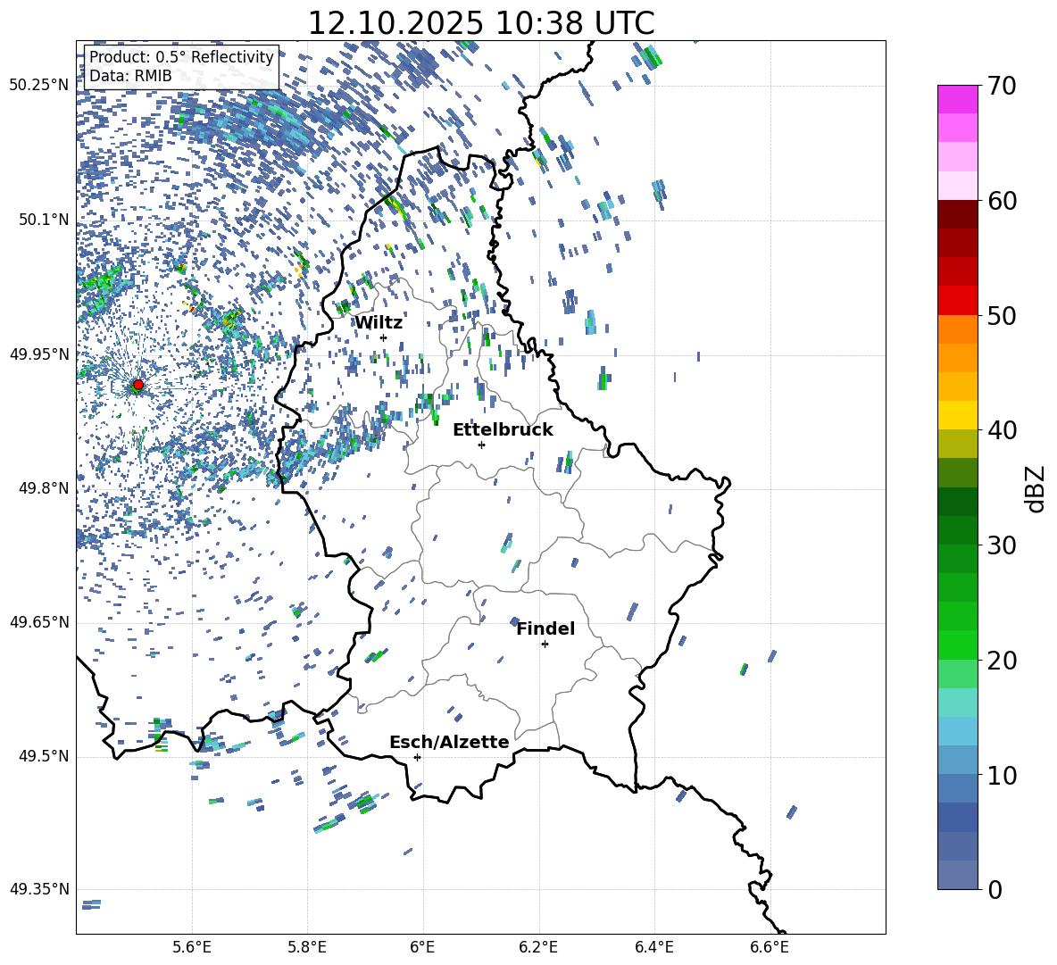Click the 49.5°N latitude label
The width and height of the screenshot is (1057, 965).
[x=44, y=756]
